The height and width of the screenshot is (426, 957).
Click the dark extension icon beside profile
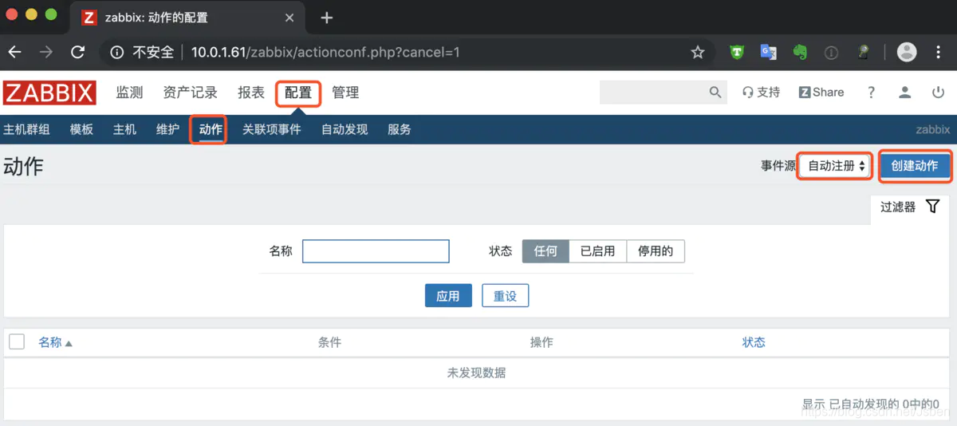tap(863, 53)
